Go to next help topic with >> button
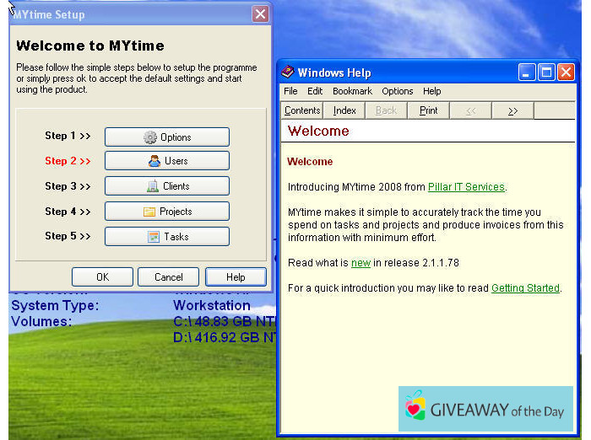Viewport: 591px width, 440px height. coord(512,110)
